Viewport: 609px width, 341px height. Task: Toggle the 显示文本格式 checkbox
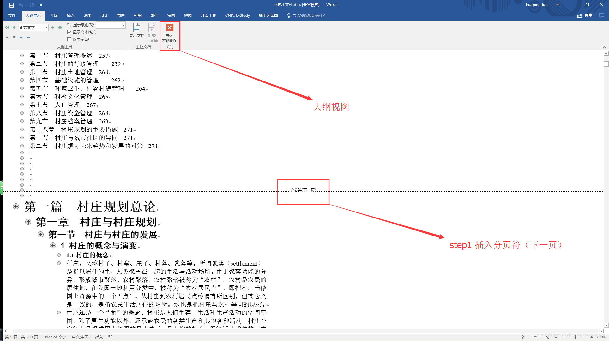coord(69,32)
